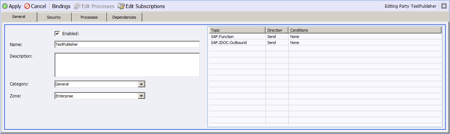This screenshot has height=134, width=450.
Task: Click the Edit Processes gear icon
Action: (77, 6)
